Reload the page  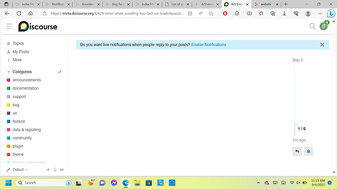coord(19,13)
